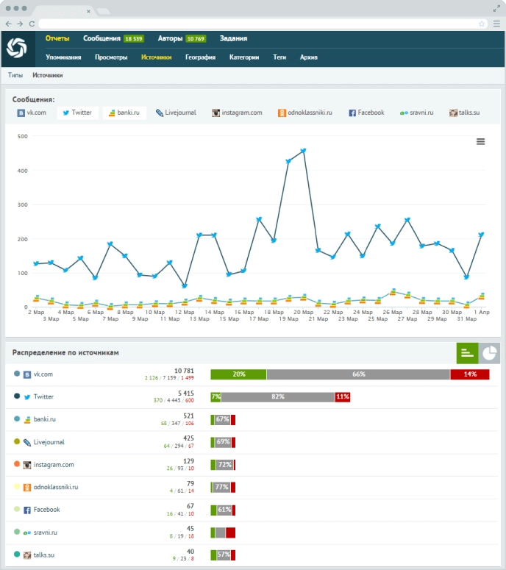506x570 pixels.
Task: Go to Просмотры report tab
Action: [111, 57]
